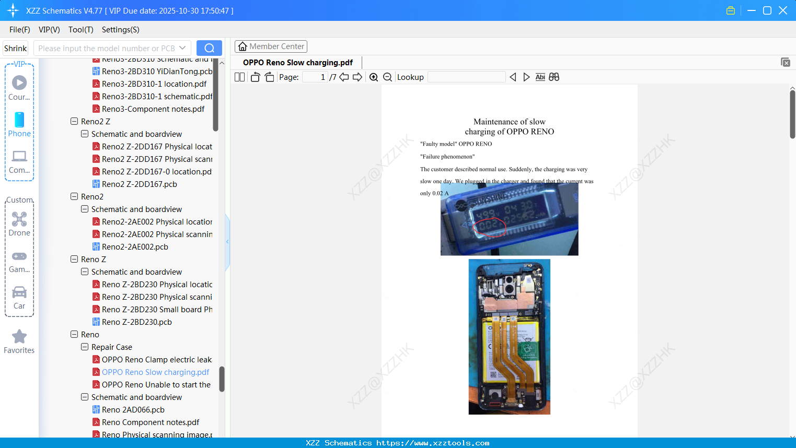Collapse Schematic and boardview under Reno2 Z
This screenshot has width=796, height=448.
pyautogui.click(x=85, y=134)
